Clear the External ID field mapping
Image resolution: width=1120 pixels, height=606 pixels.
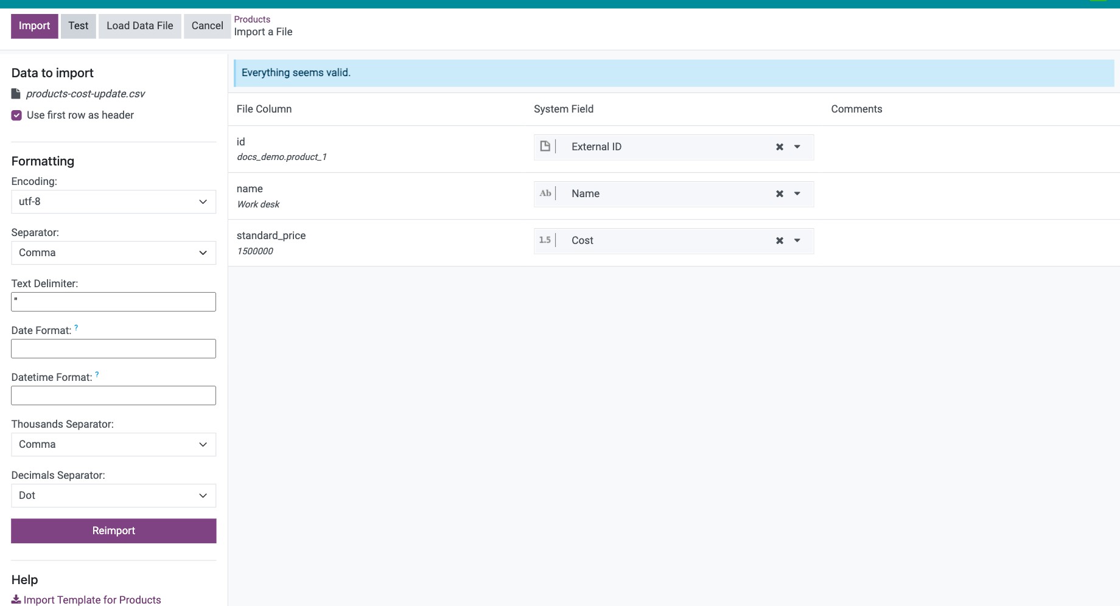click(x=780, y=147)
